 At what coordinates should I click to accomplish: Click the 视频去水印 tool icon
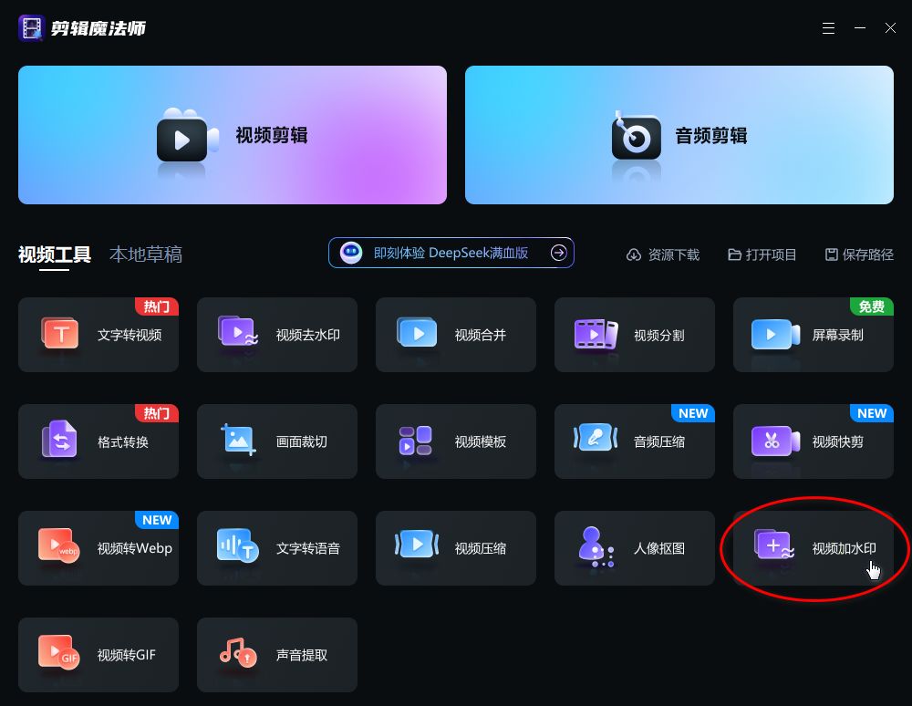point(238,331)
